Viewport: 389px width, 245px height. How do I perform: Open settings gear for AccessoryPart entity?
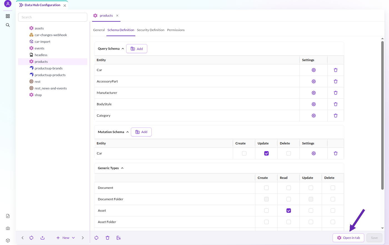pyautogui.click(x=314, y=81)
